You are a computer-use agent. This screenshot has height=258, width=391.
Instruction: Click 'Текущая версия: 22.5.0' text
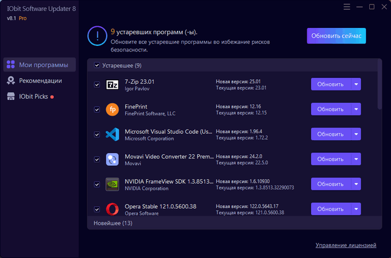click(x=242, y=163)
